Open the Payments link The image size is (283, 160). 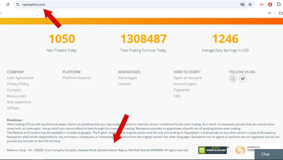tap(182, 90)
